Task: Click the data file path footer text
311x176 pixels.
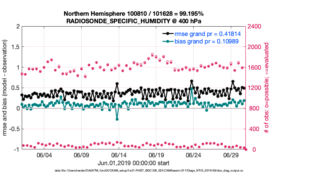Action: click(x=134, y=171)
